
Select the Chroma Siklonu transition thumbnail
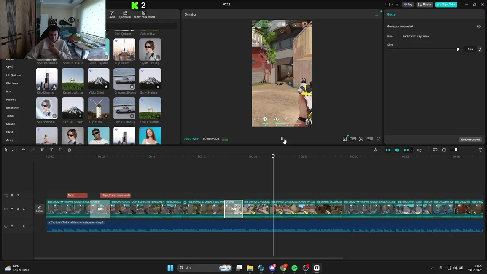[124, 79]
